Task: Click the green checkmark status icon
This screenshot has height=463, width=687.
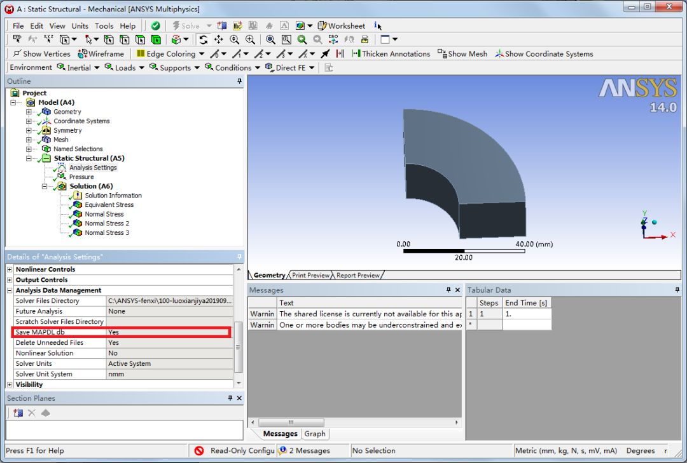Action: point(156,26)
